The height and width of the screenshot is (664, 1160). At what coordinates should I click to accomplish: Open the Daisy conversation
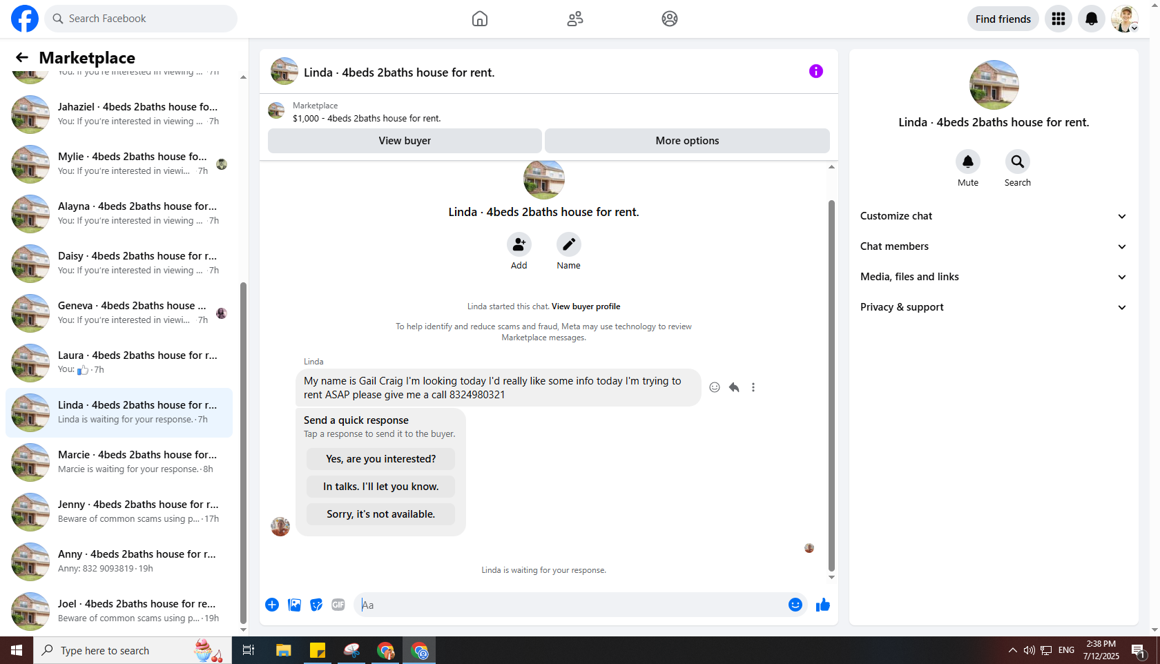click(x=119, y=264)
